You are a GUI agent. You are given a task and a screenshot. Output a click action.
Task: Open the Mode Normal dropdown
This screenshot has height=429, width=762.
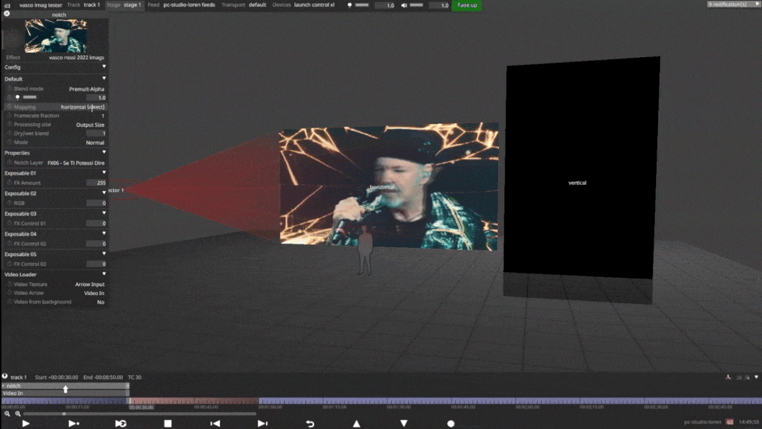pyautogui.click(x=95, y=142)
